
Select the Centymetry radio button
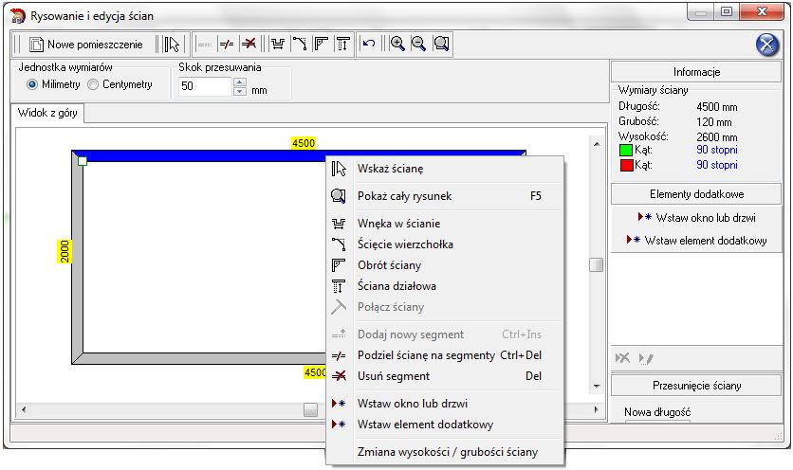coord(93,84)
